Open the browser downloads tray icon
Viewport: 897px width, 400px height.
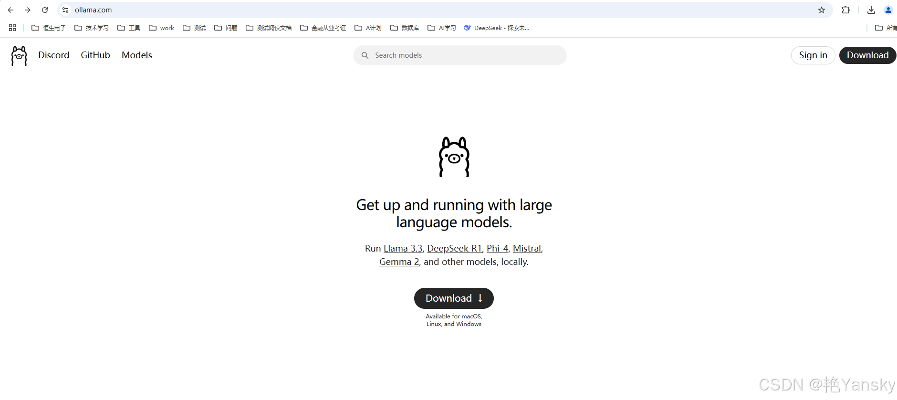coord(871,10)
